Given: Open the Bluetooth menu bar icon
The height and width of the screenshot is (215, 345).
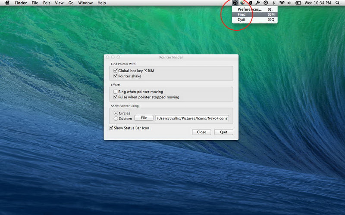Looking at the screenshot, I should point(273,3).
